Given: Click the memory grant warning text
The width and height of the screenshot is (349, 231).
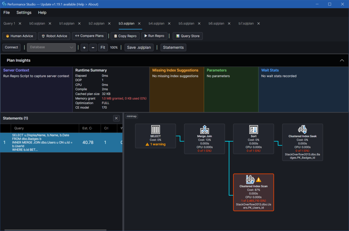Looking at the screenshot, I should 124,99.
